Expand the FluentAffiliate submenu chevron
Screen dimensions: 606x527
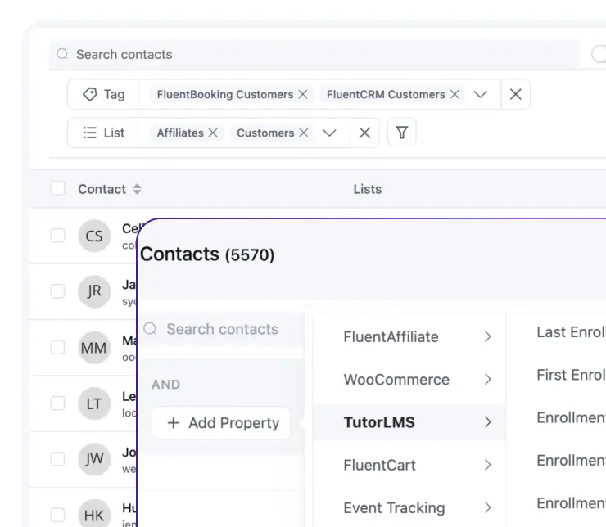click(488, 336)
